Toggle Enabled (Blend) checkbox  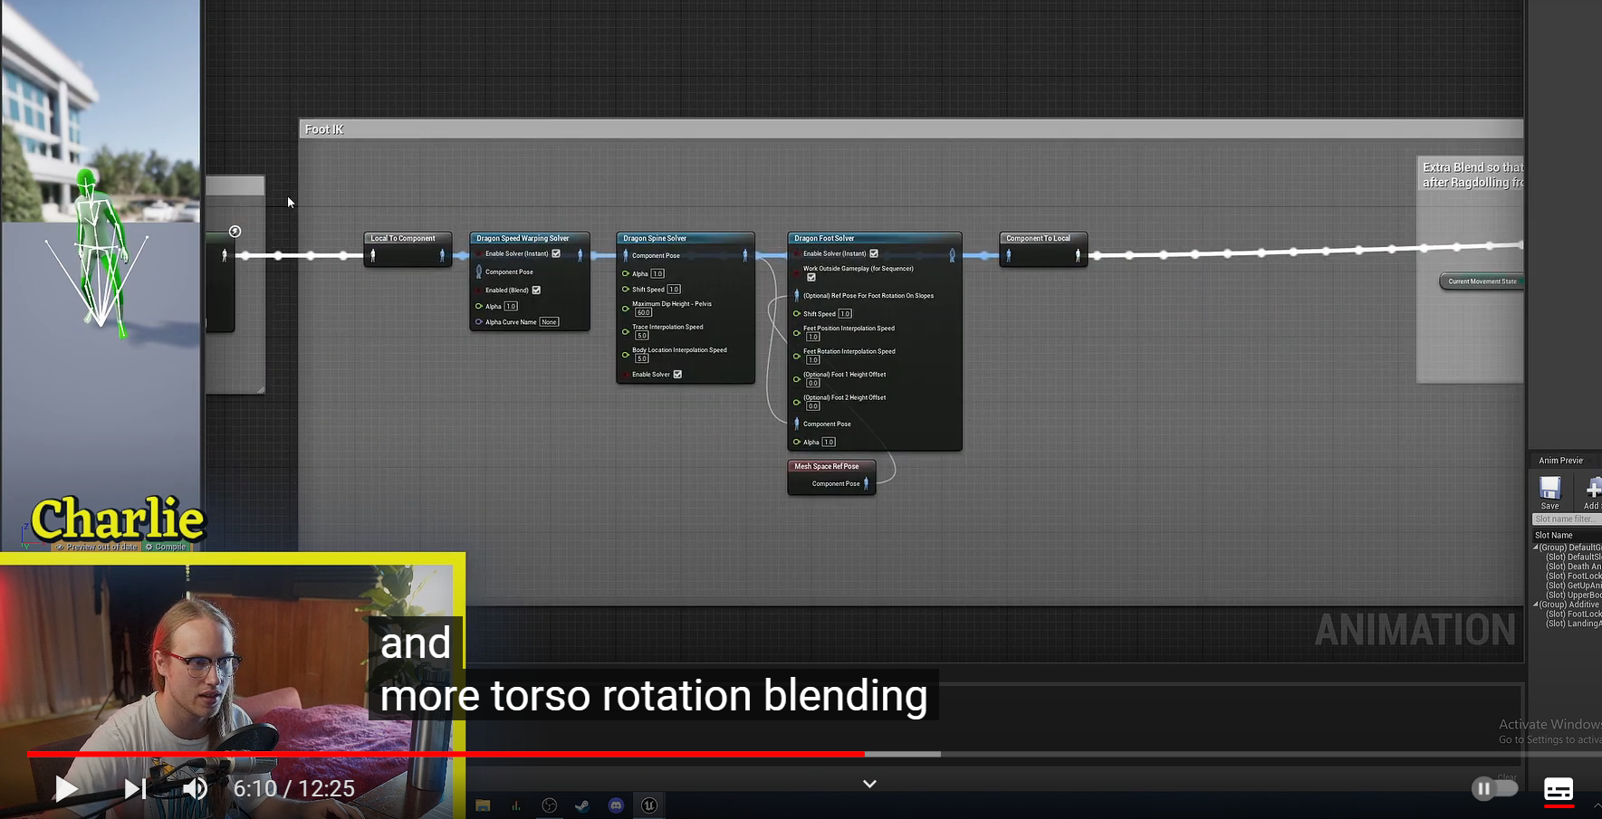[x=536, y=290]
